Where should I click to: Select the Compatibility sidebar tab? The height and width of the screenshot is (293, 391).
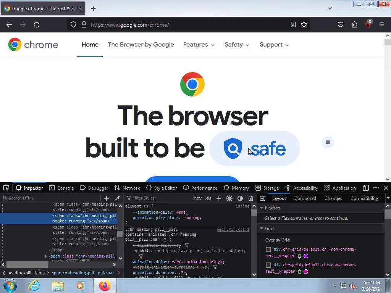[364, 198]
